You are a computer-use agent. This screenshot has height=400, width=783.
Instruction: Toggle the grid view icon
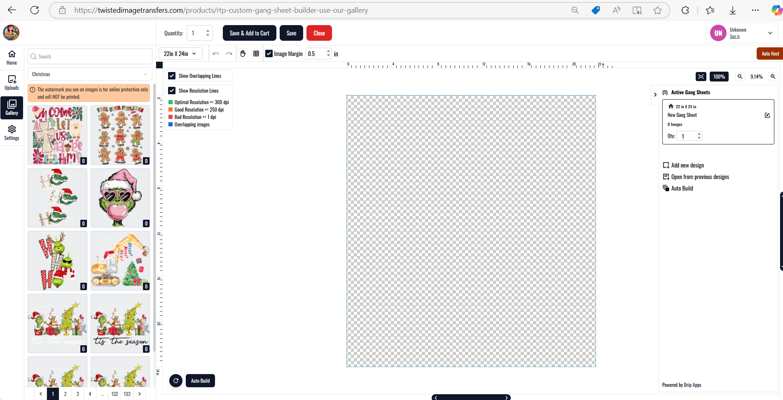click(256, 53)
